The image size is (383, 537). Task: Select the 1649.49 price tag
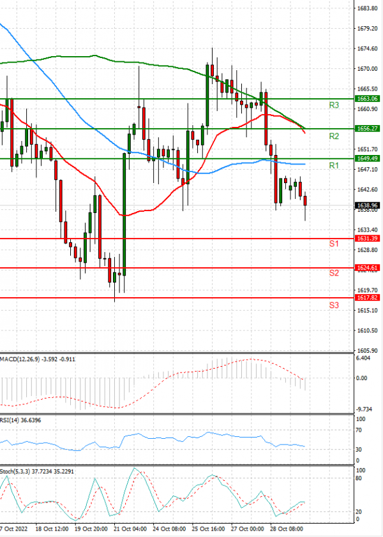click(x=367, y=158)
